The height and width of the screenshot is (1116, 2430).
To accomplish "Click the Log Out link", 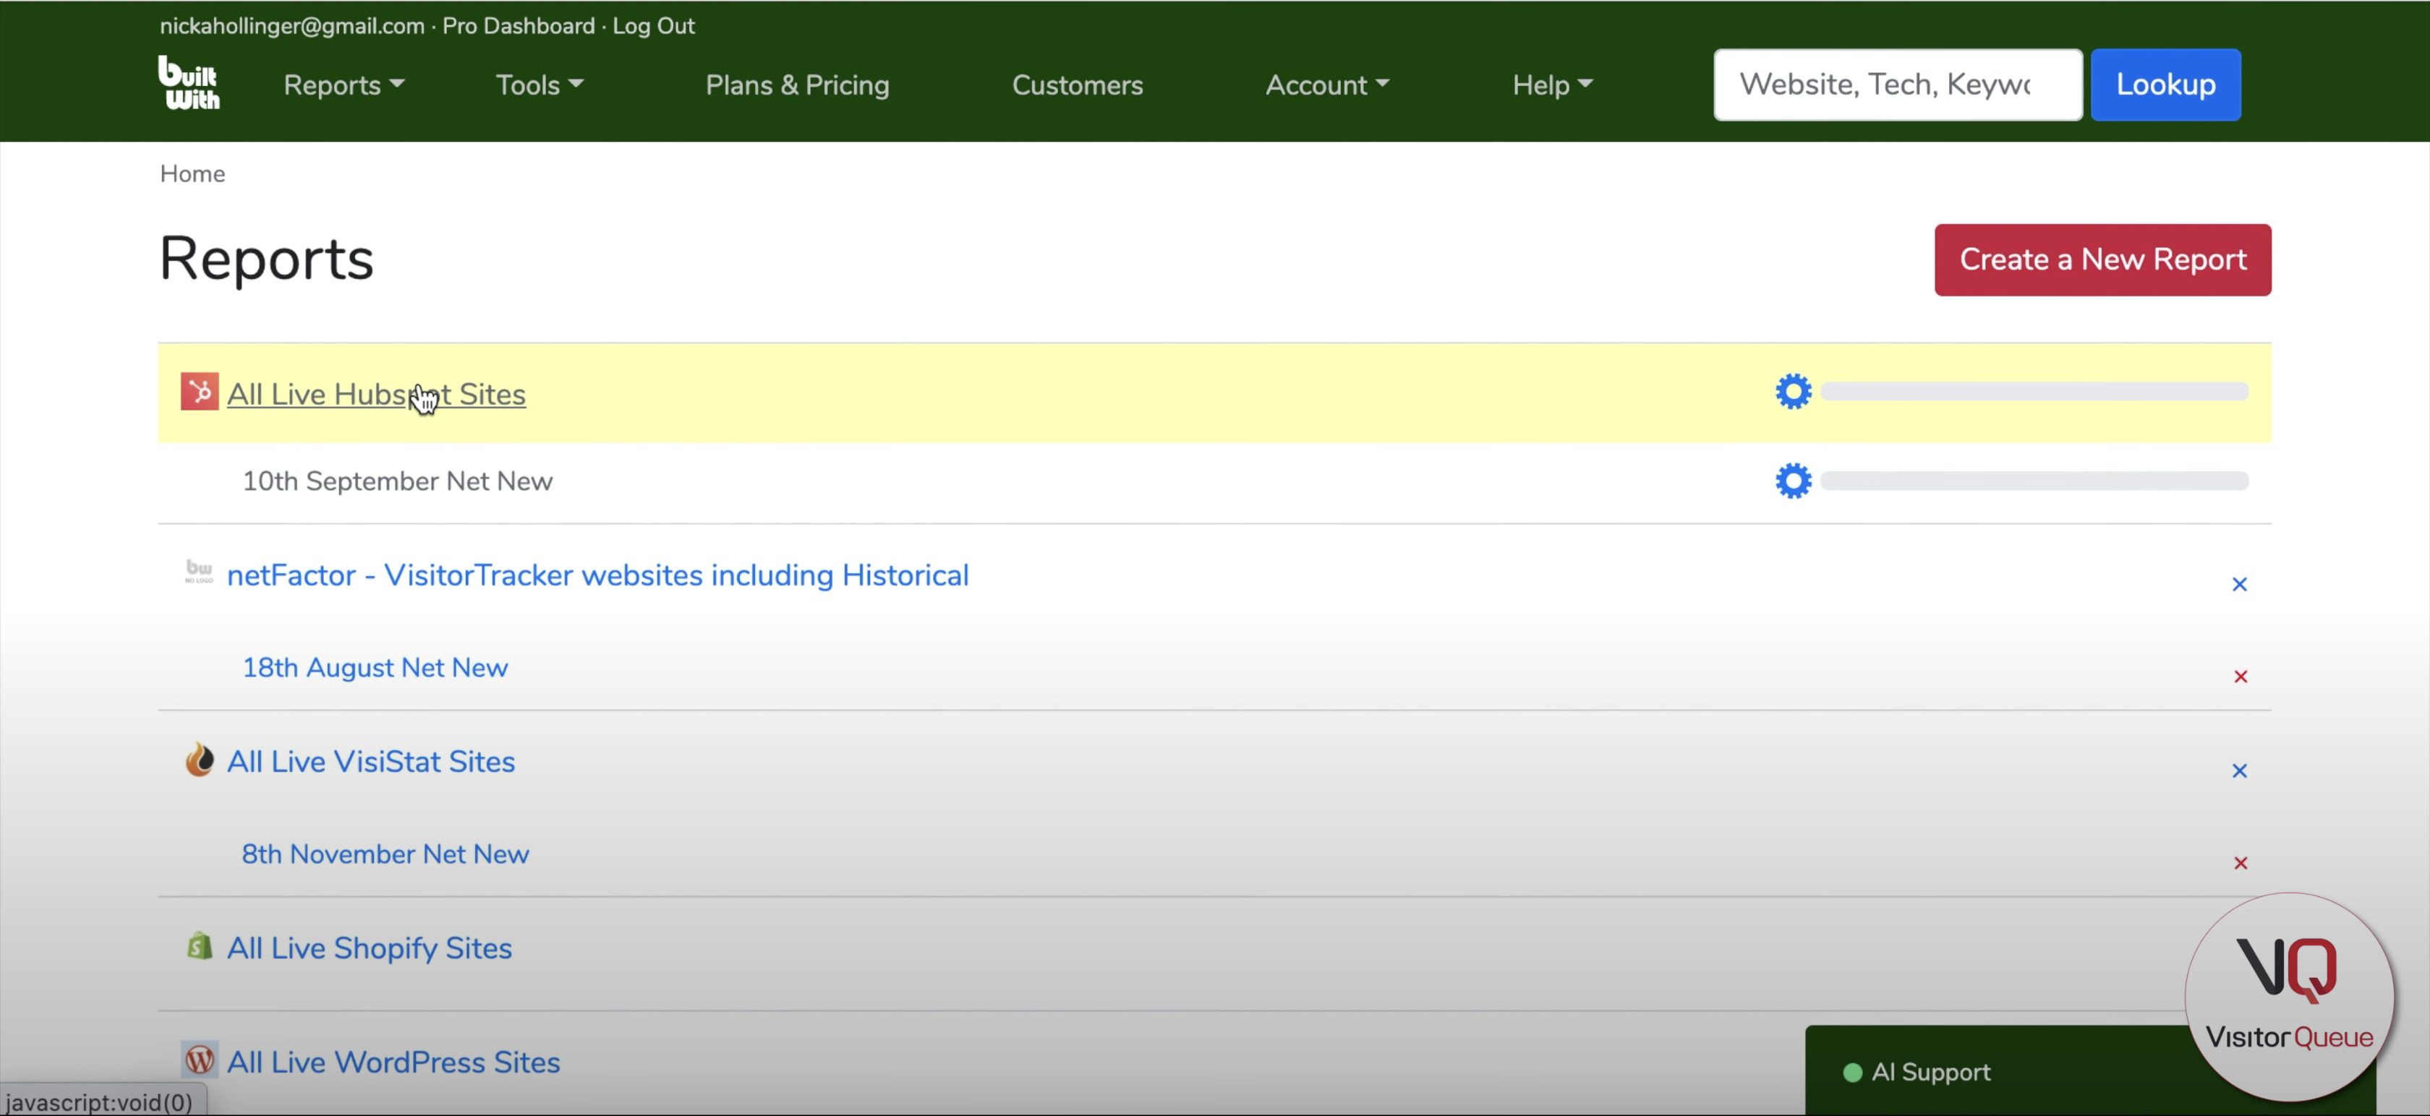I will pos(654,25).
